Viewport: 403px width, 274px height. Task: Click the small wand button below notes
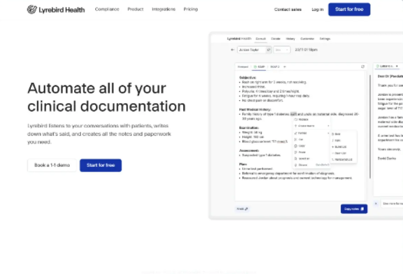tap(242, 209)
